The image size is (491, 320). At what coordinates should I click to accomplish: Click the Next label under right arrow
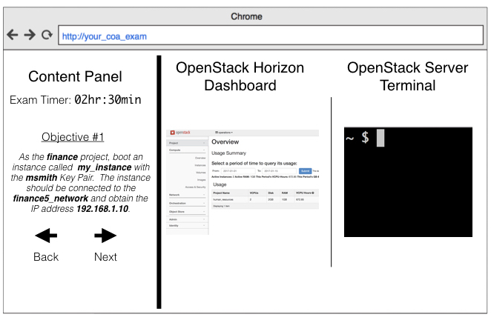point(105,257)
